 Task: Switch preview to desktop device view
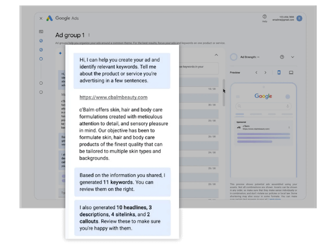[291, 72]
